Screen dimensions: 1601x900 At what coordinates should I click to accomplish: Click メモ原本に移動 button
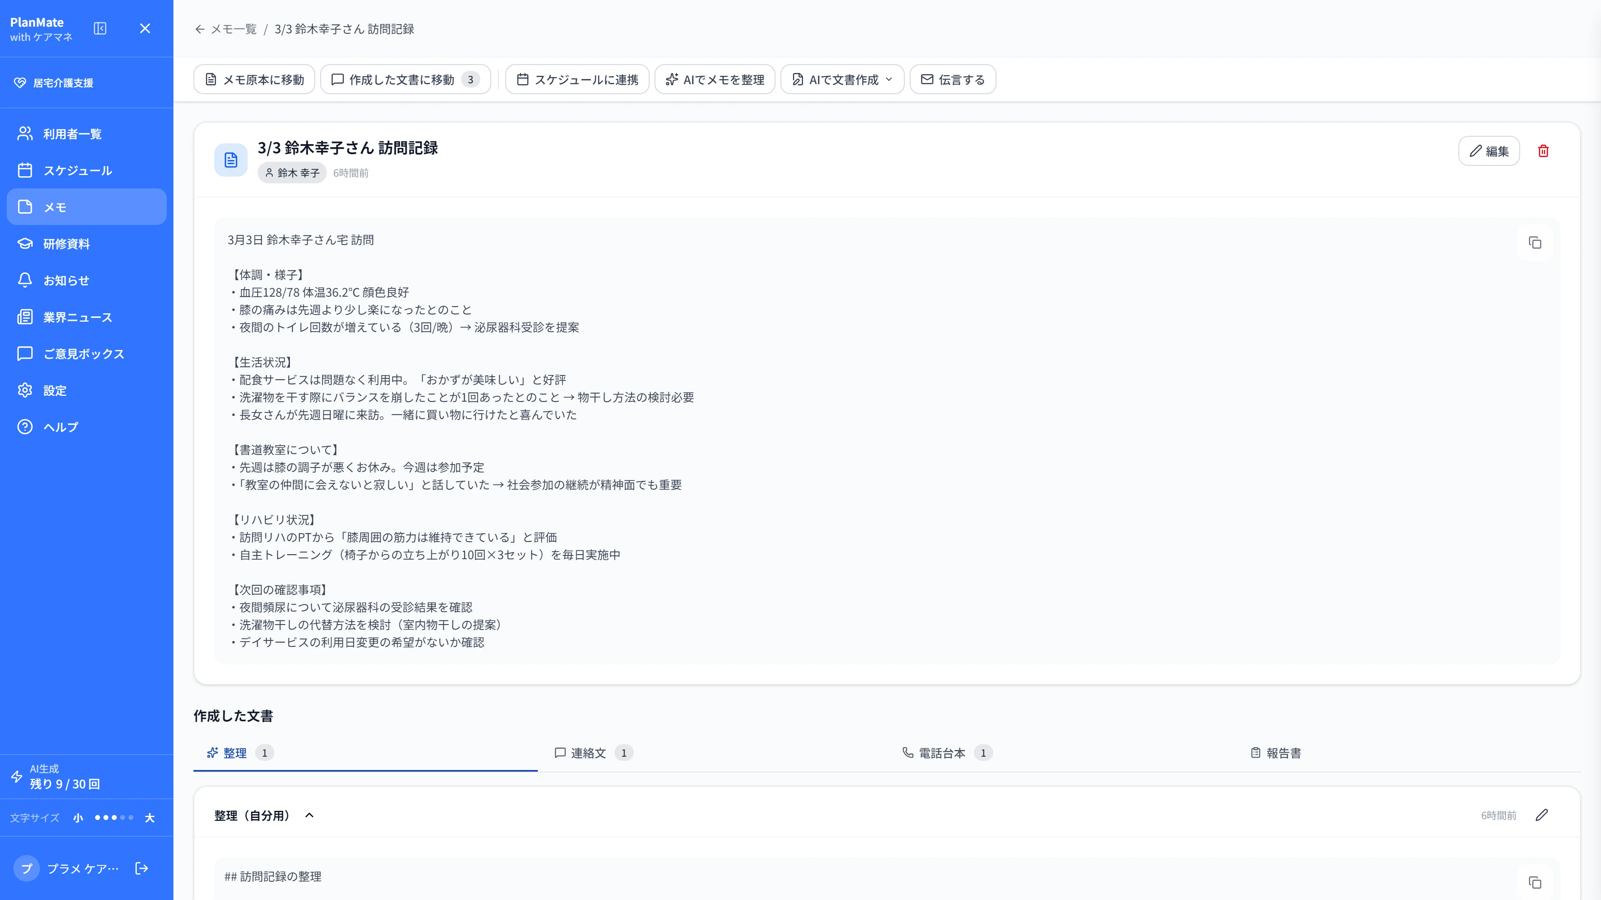[254, 80]
